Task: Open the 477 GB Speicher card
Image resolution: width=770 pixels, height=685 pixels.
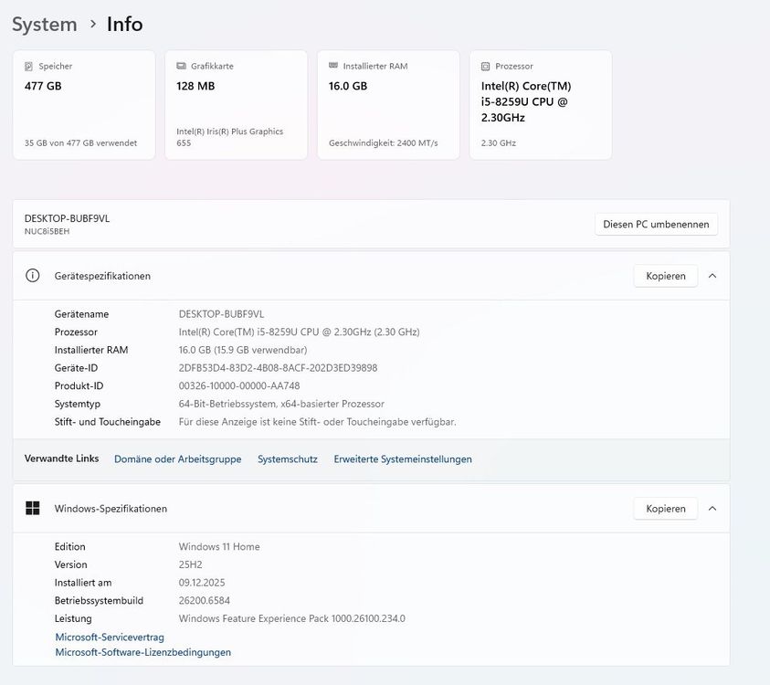Action: [84, 105]
